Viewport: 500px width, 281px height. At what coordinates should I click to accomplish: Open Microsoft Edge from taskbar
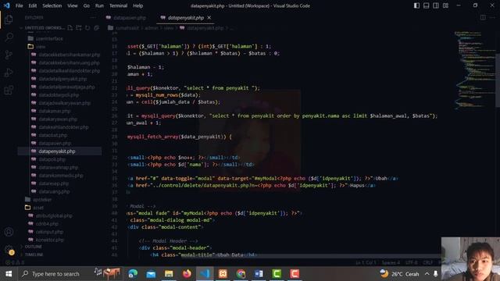[x=133, y=274]
